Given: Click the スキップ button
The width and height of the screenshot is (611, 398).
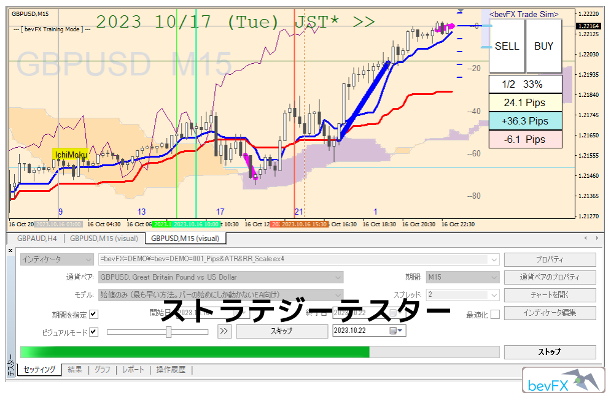Looking at the screenshot, I should coord(282,331).
